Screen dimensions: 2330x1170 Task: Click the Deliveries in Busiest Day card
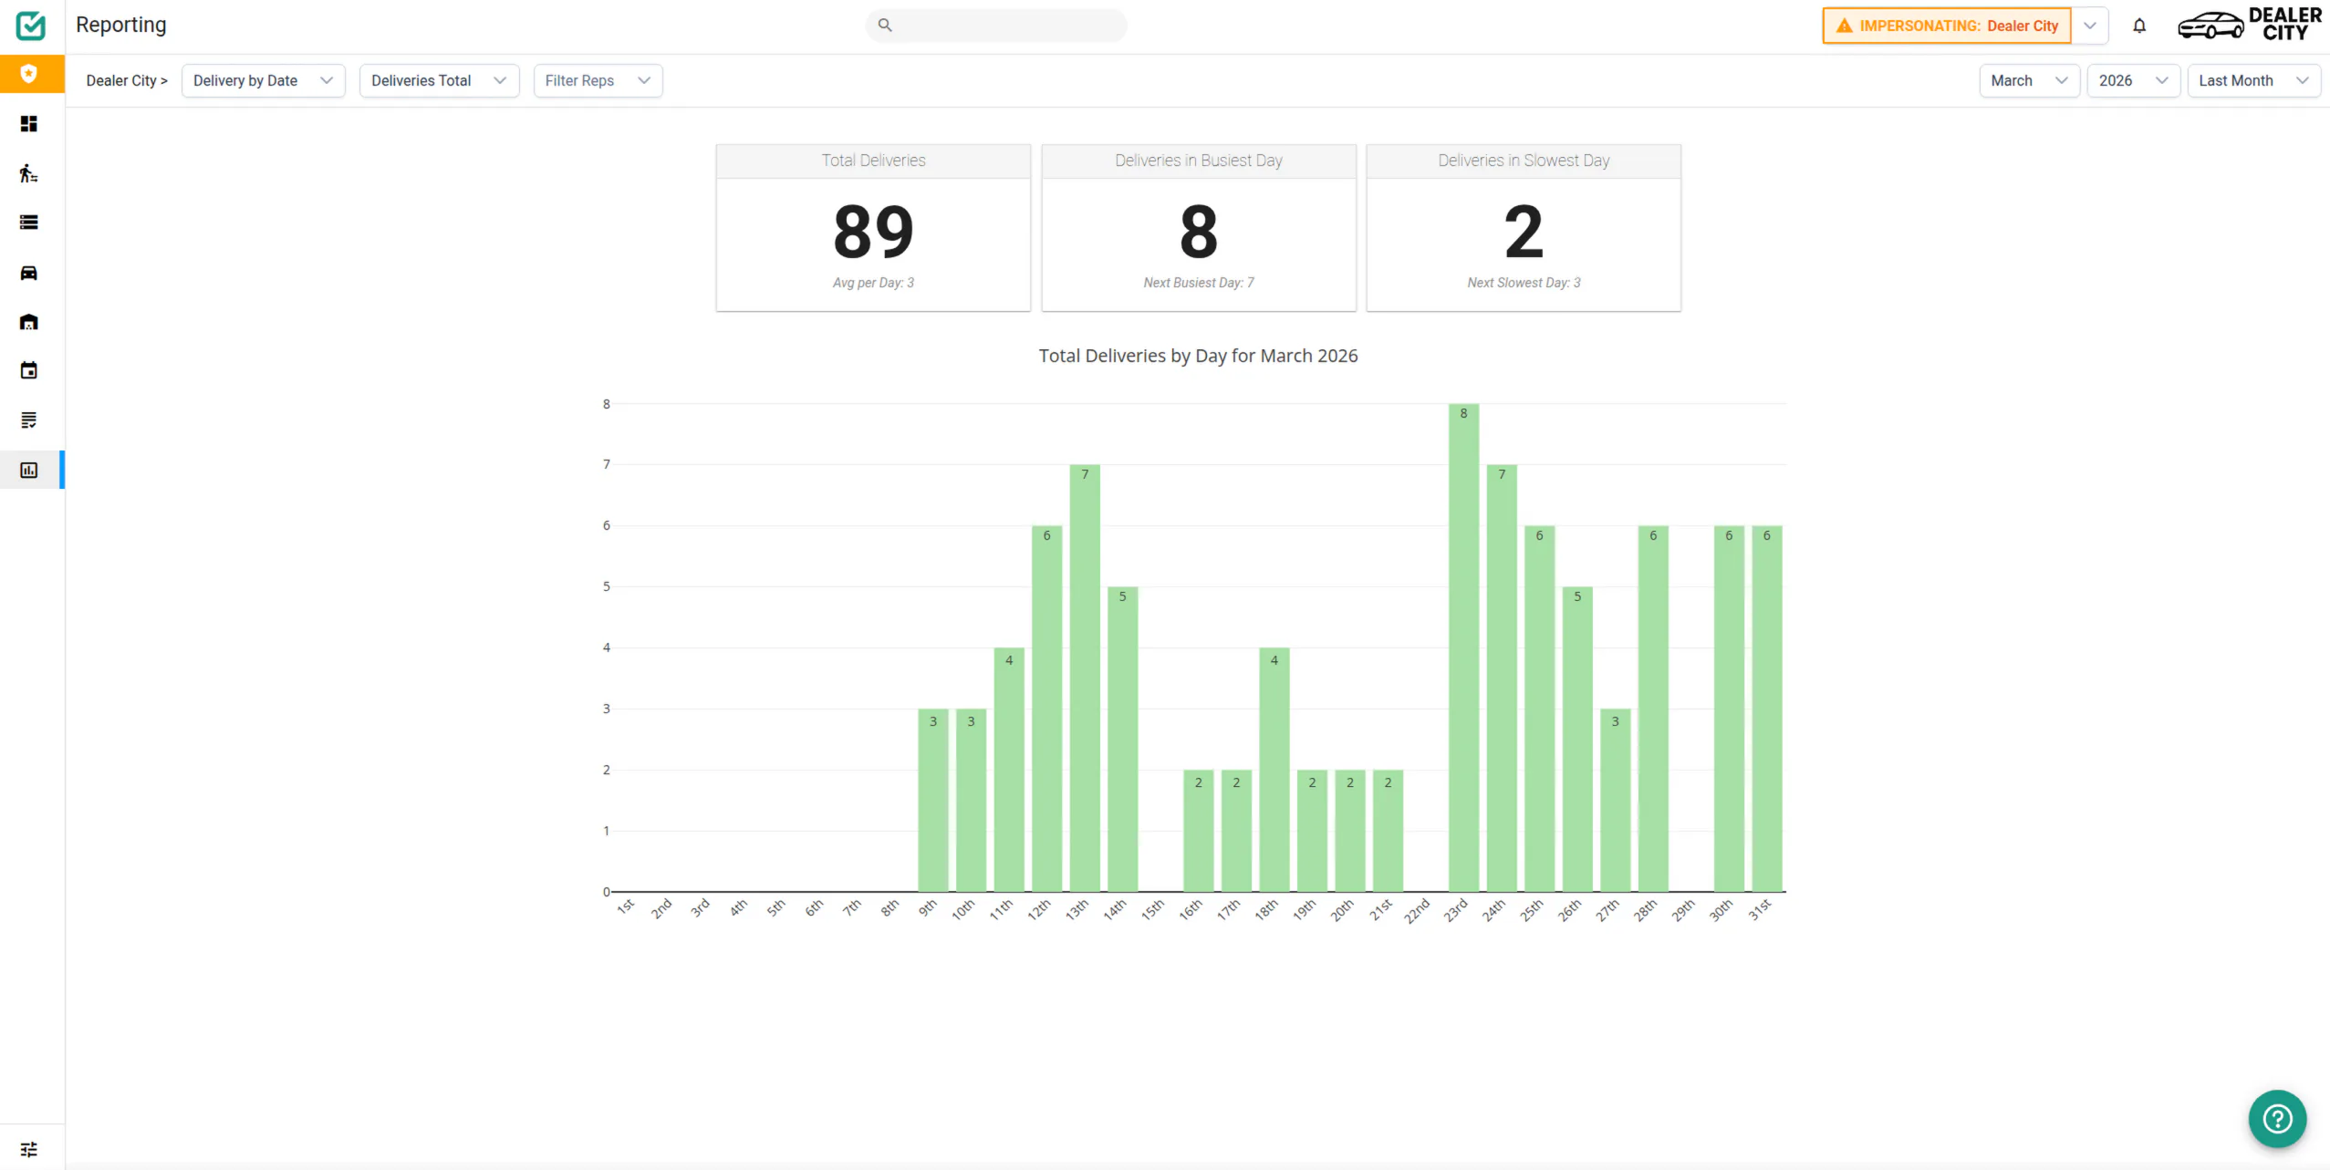click(x=1199, y=228)
